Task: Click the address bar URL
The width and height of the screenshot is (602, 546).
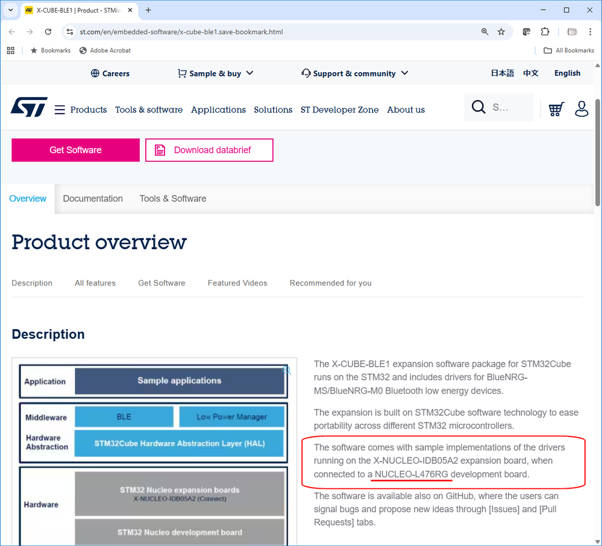Action: click(x=181, y=32)
